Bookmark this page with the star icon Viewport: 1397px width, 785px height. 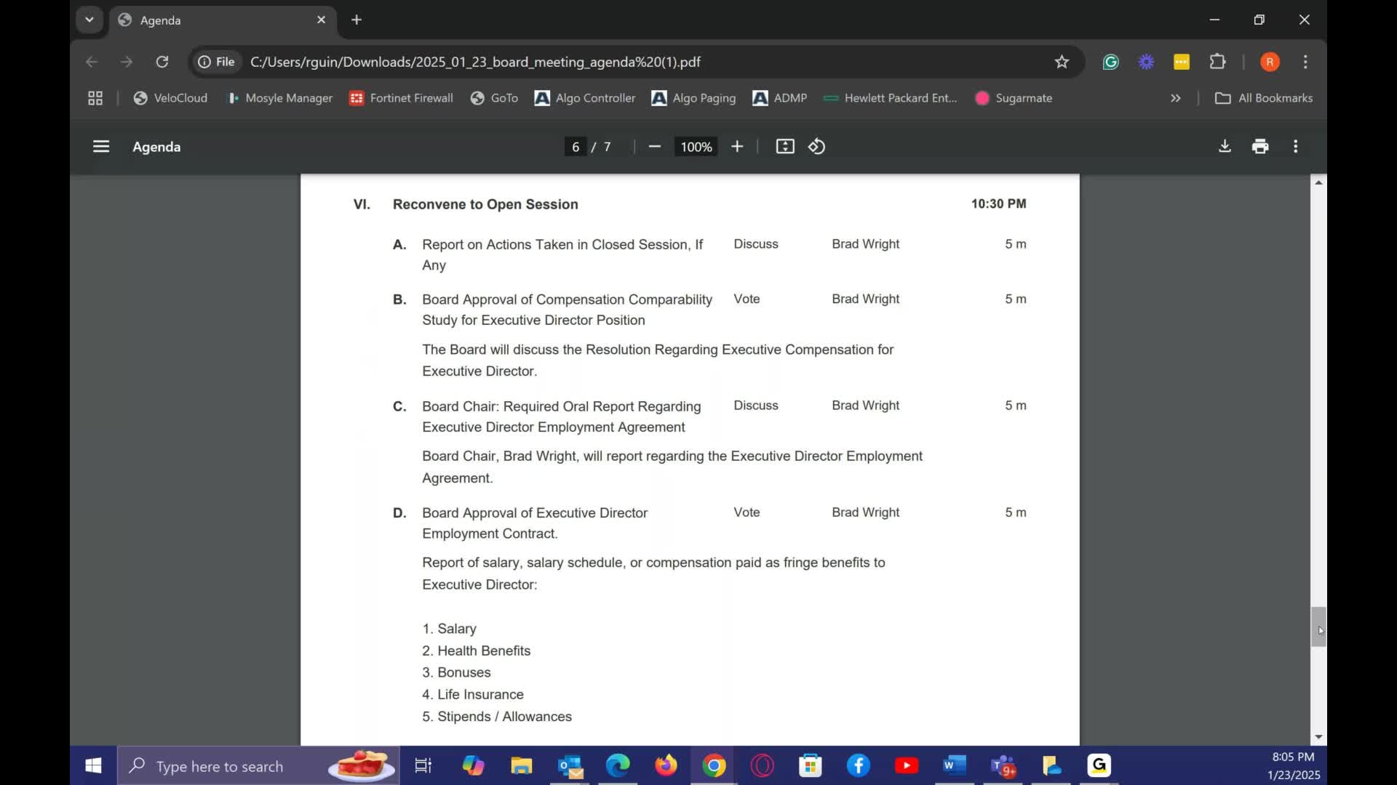point(1062,62)
